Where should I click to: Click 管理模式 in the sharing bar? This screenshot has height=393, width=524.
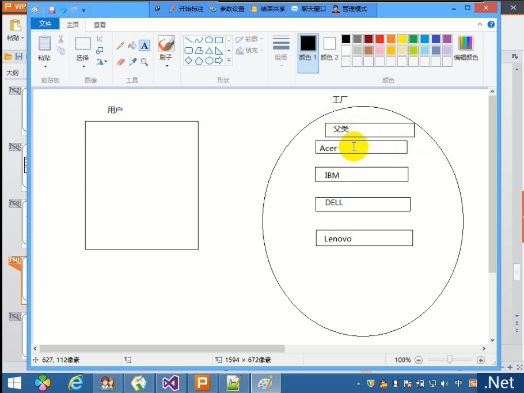(x=350, y=9)
